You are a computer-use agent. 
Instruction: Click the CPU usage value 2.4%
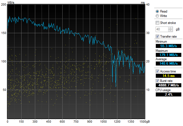pos(168,94)
